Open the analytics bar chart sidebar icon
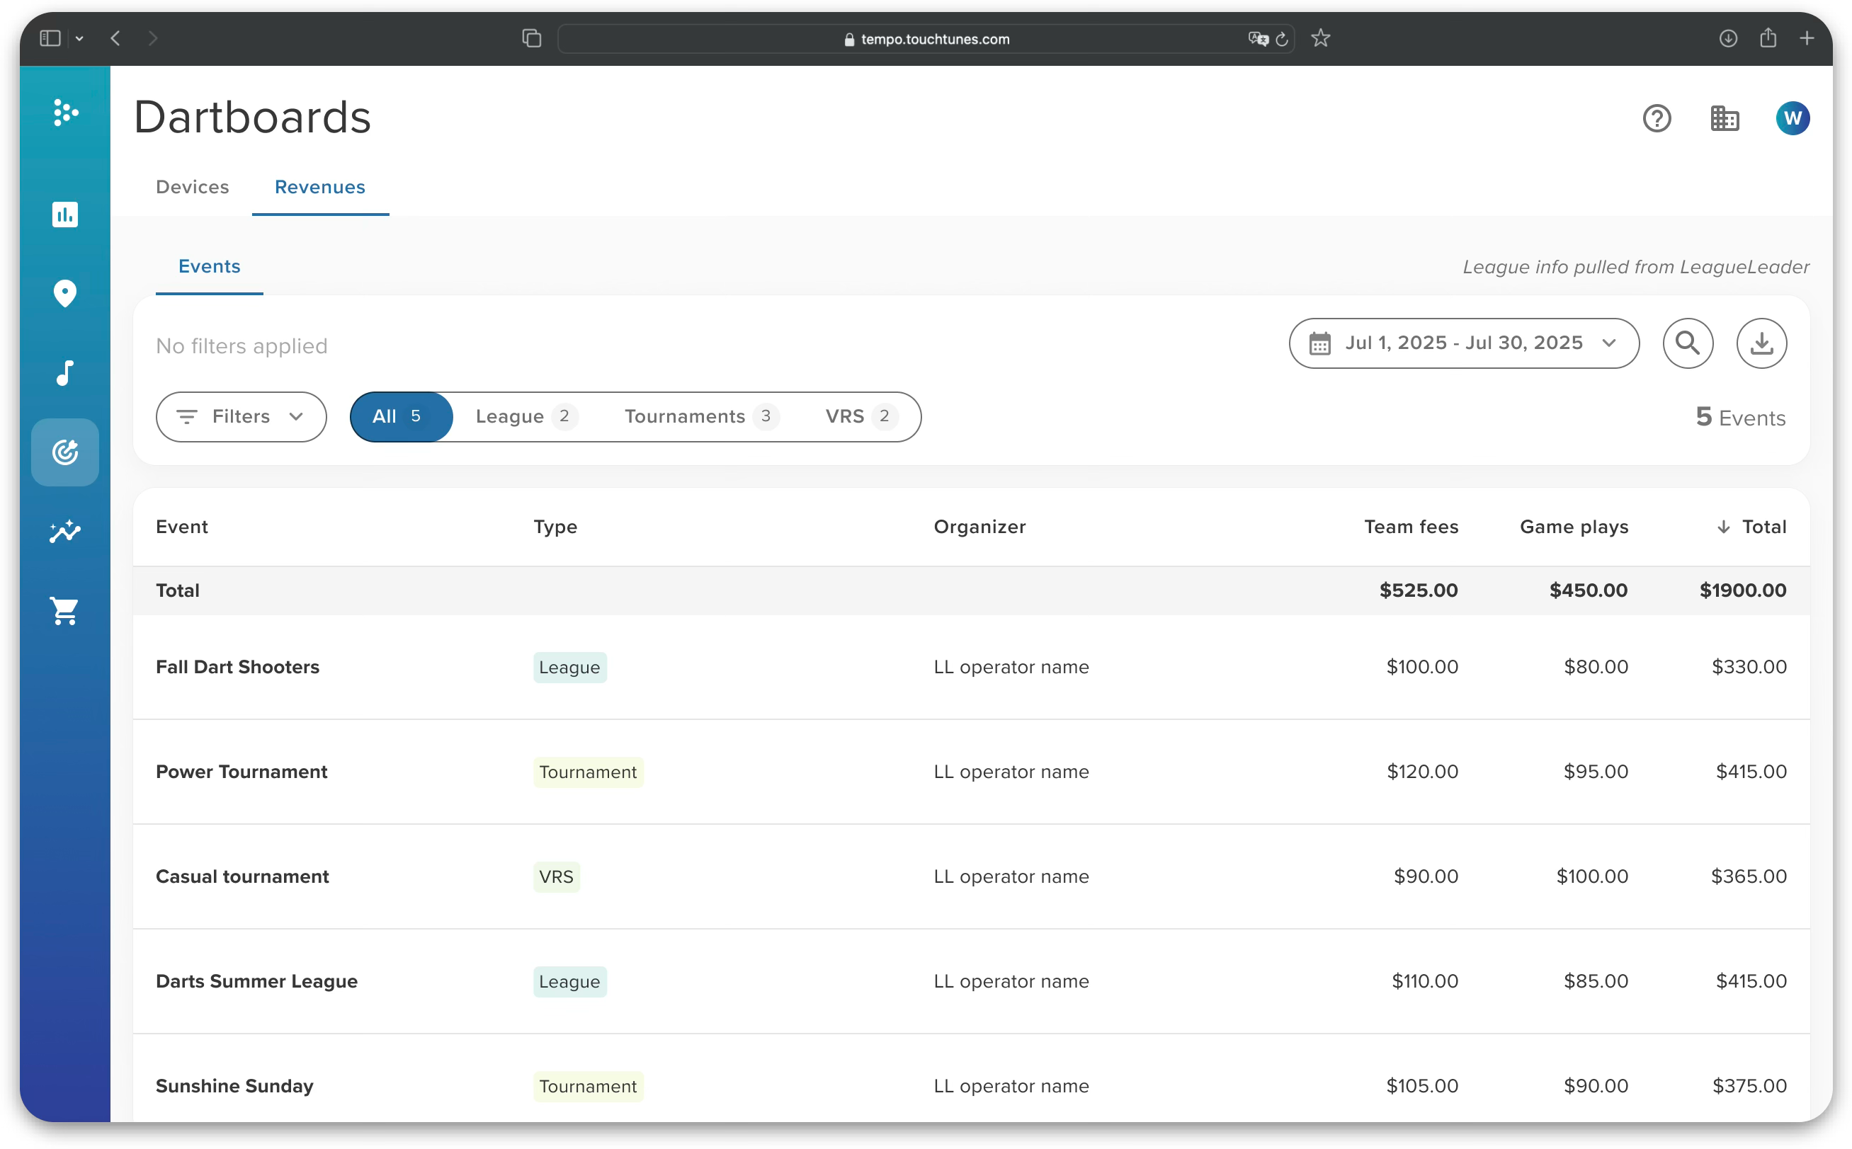1852x1149 pixels. (x=64, y=215)
